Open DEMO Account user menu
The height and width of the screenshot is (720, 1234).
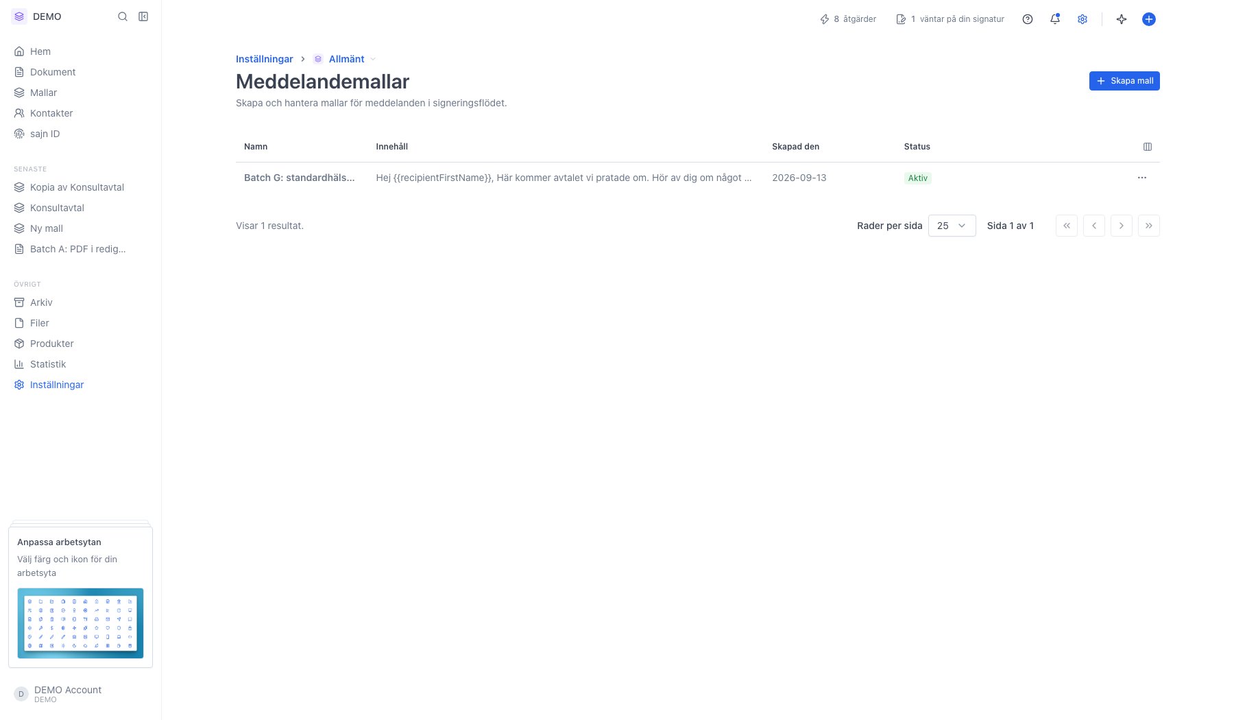pos(80,694)
